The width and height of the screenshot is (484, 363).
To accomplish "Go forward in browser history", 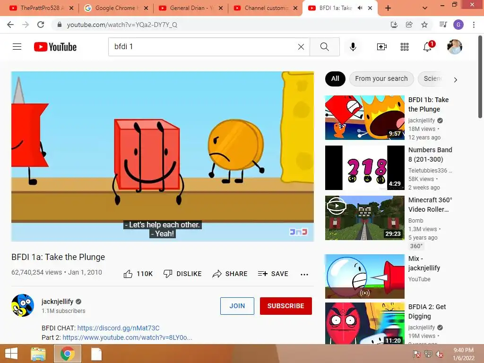I will [26, 25].
